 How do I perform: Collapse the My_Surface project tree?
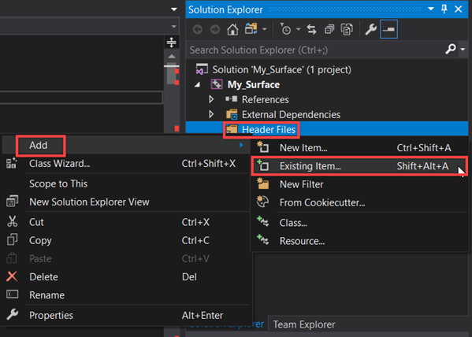198,84
